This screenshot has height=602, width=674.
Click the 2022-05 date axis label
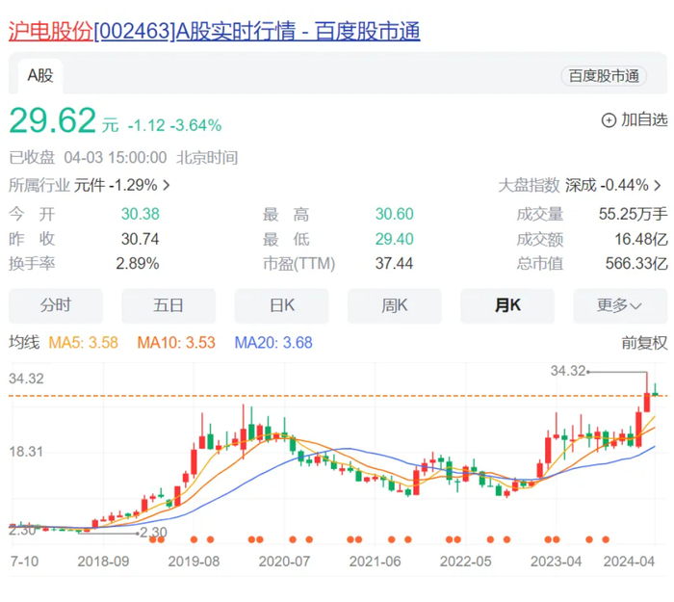tap(465, 562)
